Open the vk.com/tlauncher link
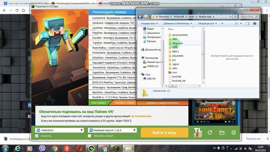 tap(141, 116)
